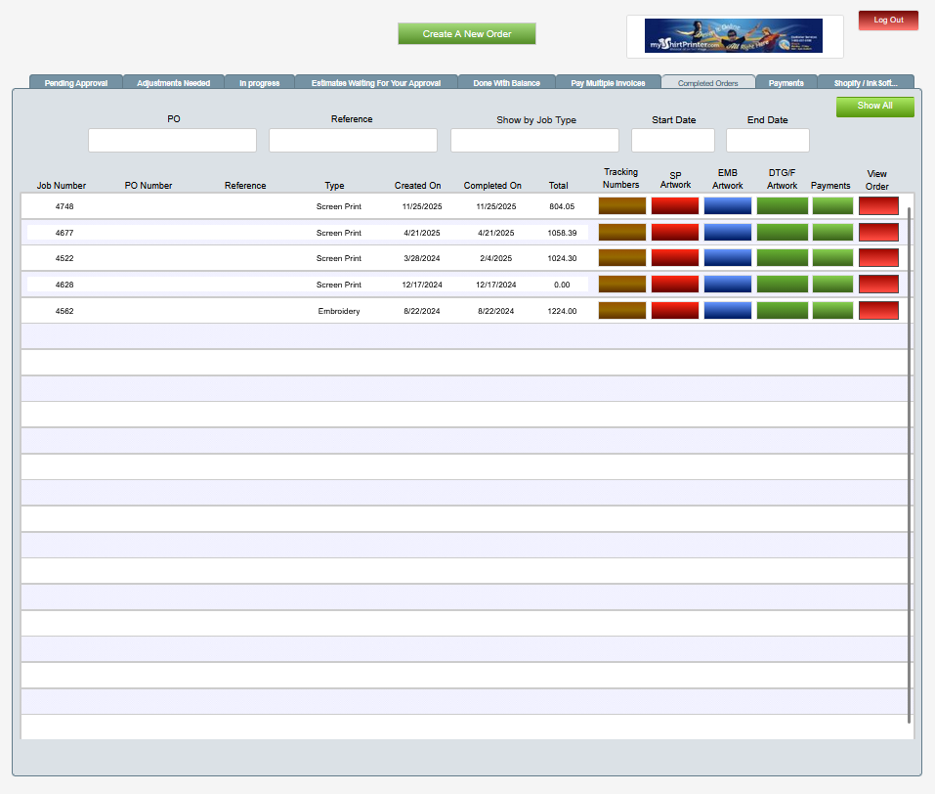This screenshot has width=935, height=794.
Task: Click total 1058.39 cell
Action: [562, 233]
